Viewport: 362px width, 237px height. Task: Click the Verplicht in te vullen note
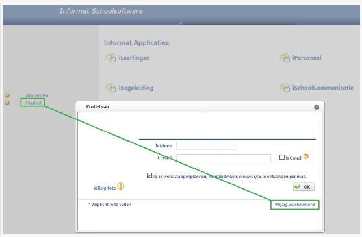point(109,205)
